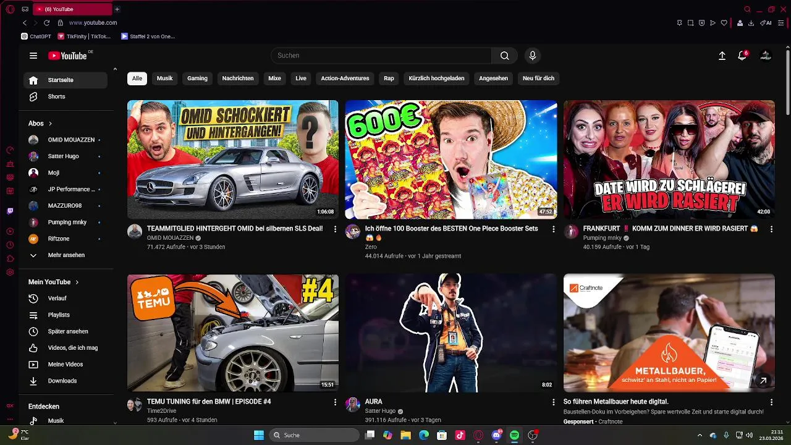Open options for TEMU TUNING video
The width and height of the screenshot is (791, 445).
pos(335,402)
